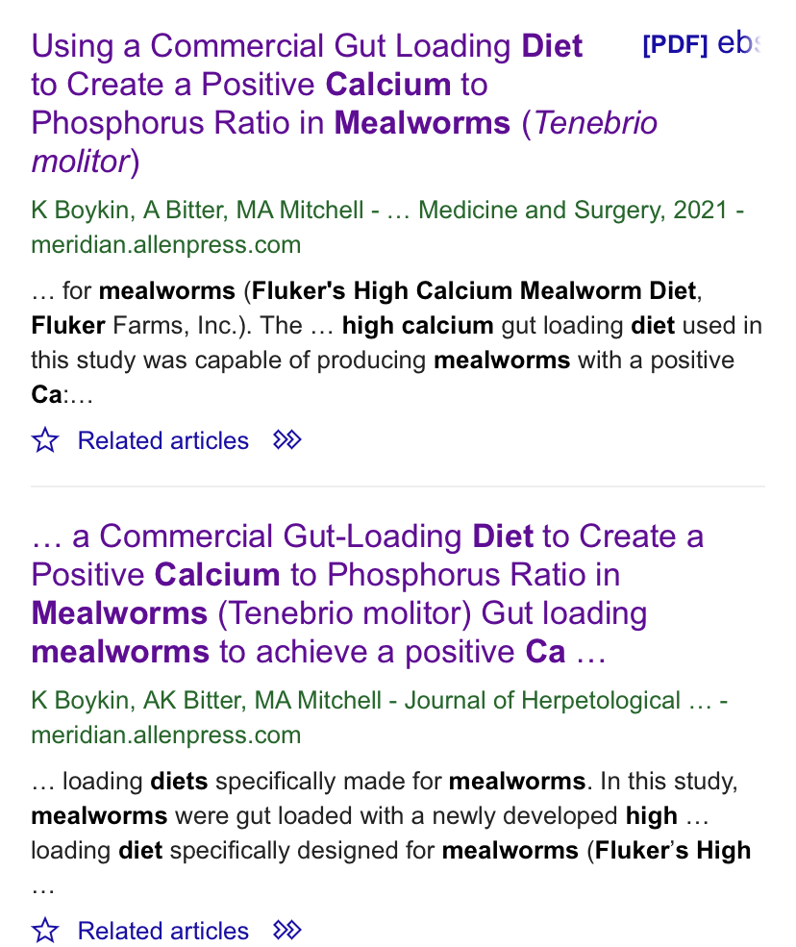The height and width of the screenshot is (947, 796).
Task: Save second result with star icon
Action: pos(45,930)
